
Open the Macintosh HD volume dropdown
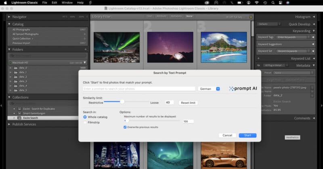(x=85, y=62)
